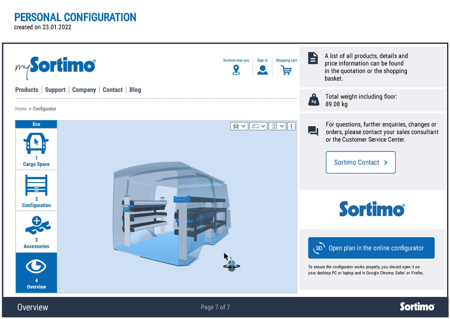Click the product list information text
This screenshot has width=450, height=319.
tap(366, 67)
